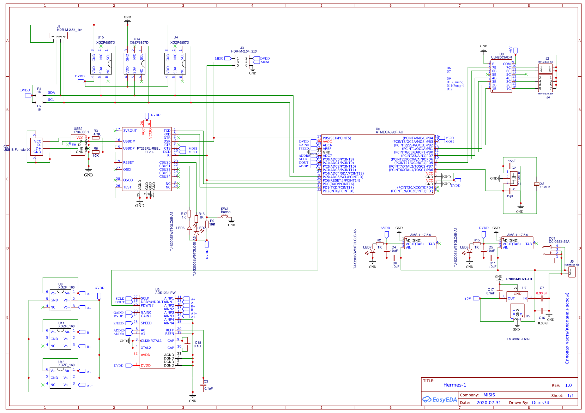The width and height of the screenshot is (585, 413).
Task: Select the USB-B female connector symbol
Action: tap(37, 146)
